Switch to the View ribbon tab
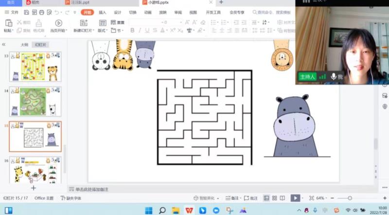 click(193, 13)
